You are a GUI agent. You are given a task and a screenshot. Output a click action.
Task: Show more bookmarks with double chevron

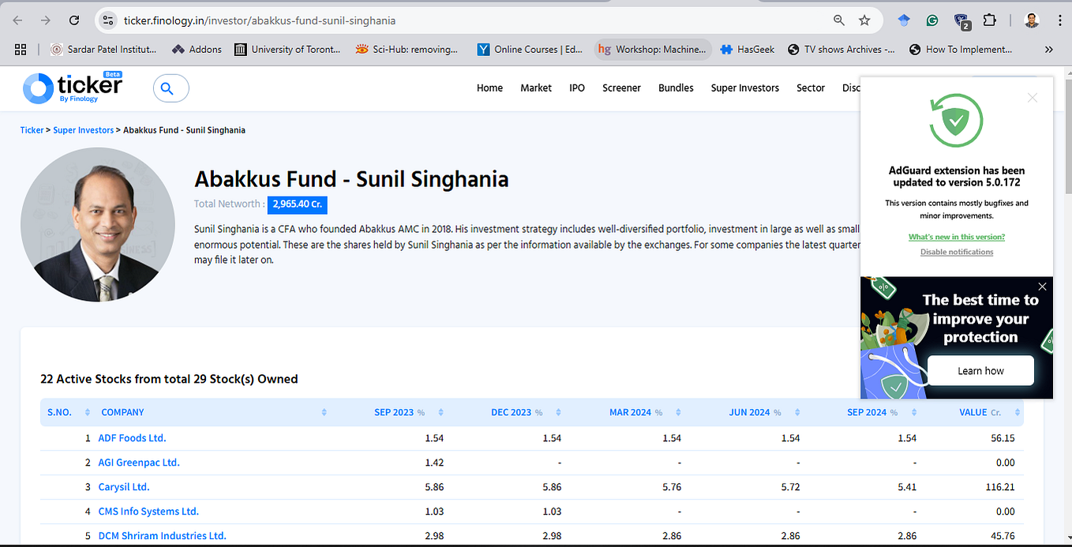click(x=1048, y=49)
